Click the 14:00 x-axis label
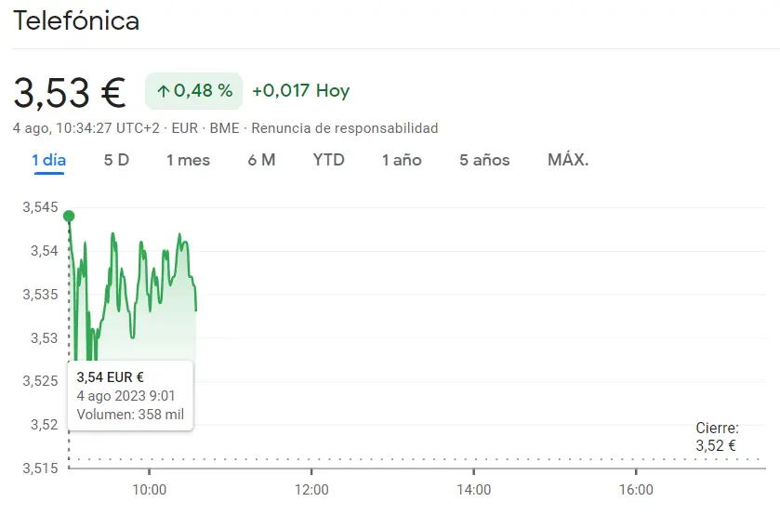The image size is (780, 515). pyautogui.click(x=473, y=490)
